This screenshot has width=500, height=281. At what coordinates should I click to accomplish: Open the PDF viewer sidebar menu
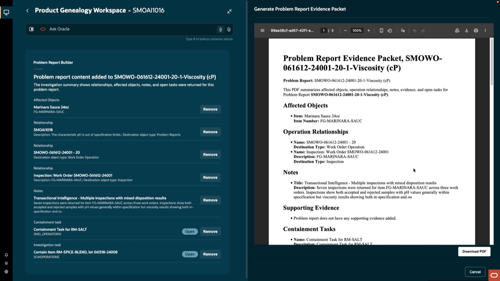tap(262, 30)
